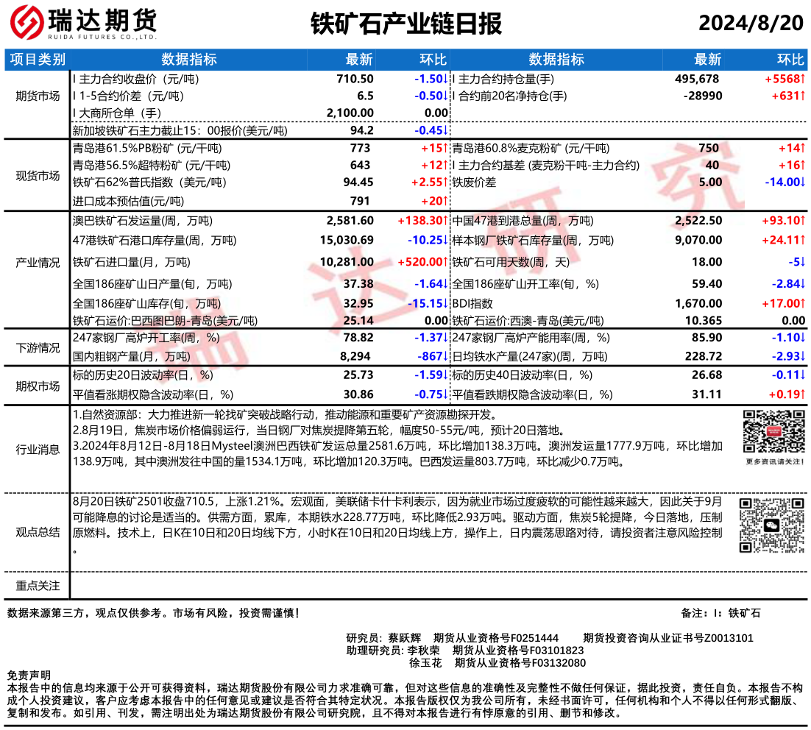This screenshot has height=730, width=811.
Task: Click the blue down arrow after -867
Action: pos(446,356)
